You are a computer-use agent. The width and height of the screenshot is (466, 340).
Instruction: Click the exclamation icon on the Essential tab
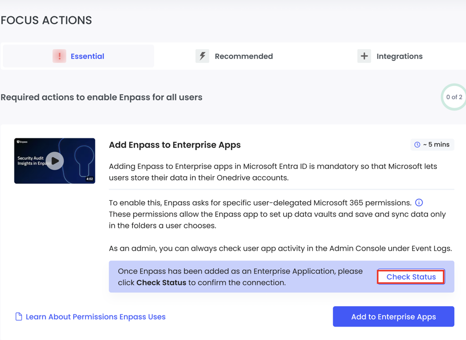pos(60,56)
